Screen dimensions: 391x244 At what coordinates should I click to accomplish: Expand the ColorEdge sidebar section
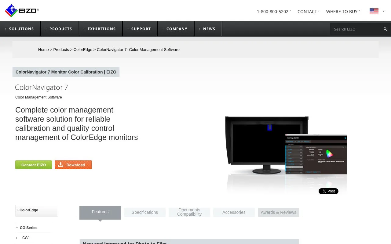[37, 210]
